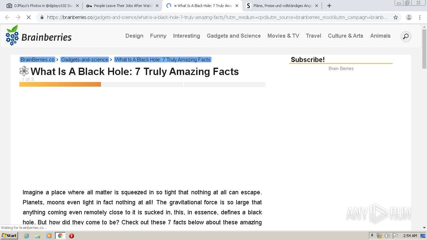Open the network tray icon
Screen dimensions: 427x240
click(379, 236)
